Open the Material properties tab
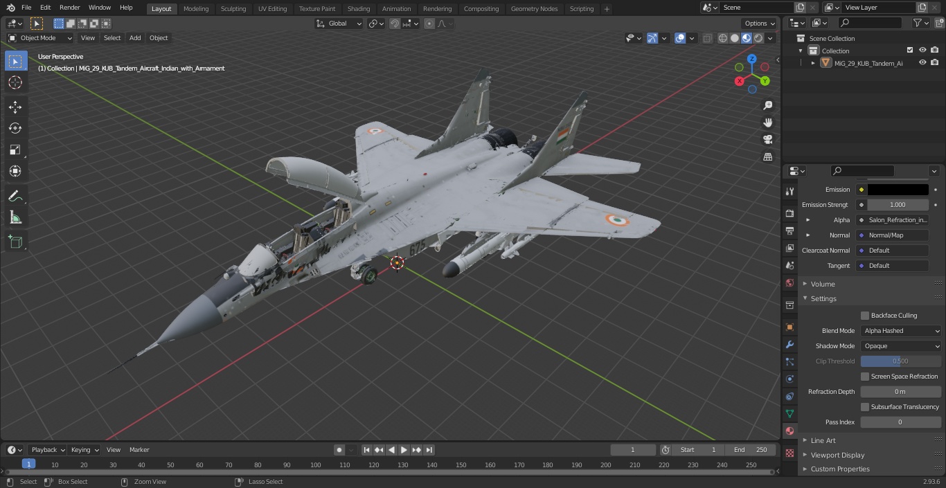The width and height of the screenshot is (946, 488). [789, 431]
